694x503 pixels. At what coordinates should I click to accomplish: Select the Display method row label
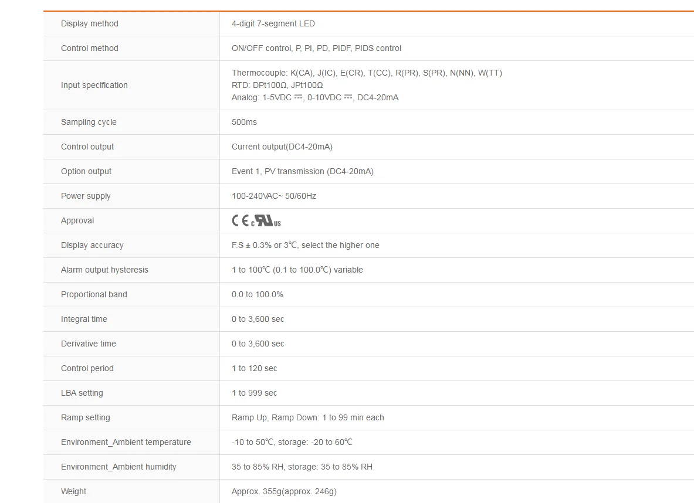coord(89,23)
